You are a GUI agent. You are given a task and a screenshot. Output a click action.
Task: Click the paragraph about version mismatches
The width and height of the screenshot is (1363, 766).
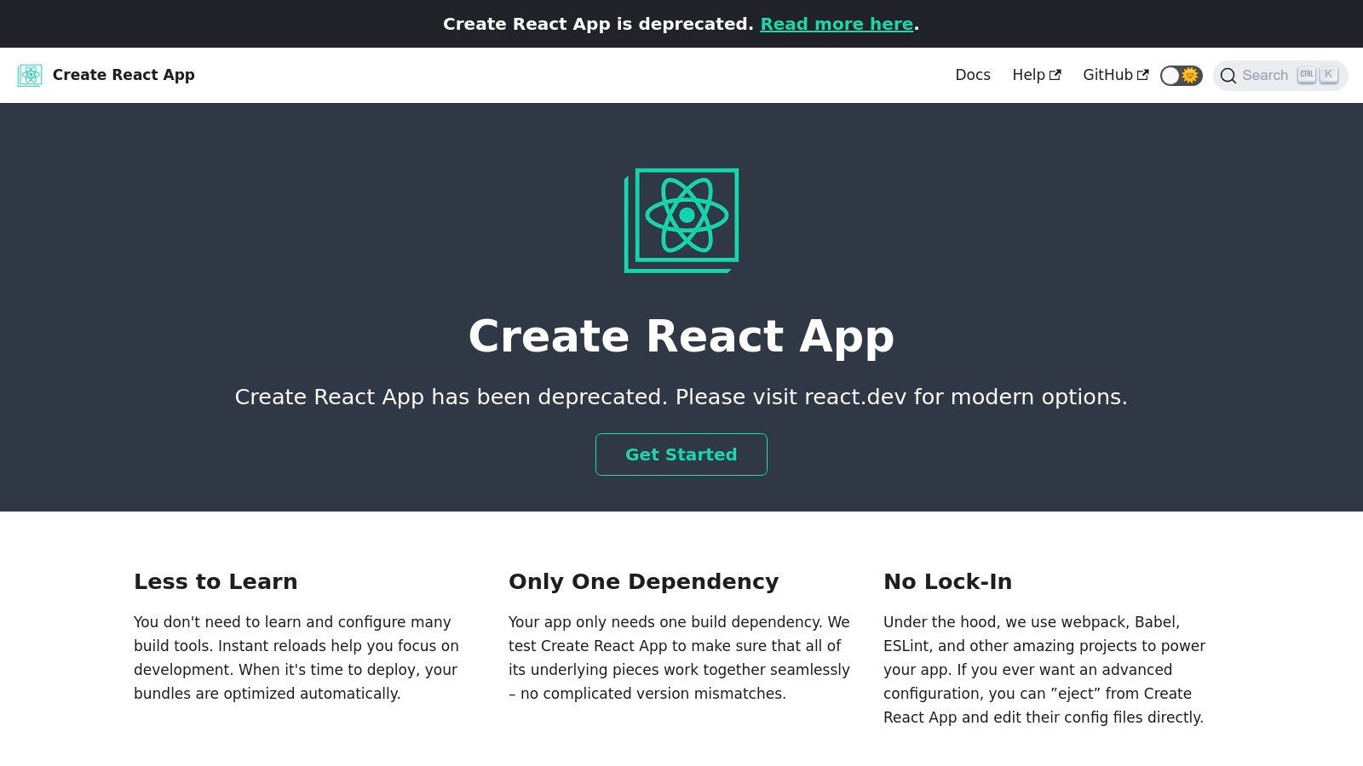click(x=680, y=658)
